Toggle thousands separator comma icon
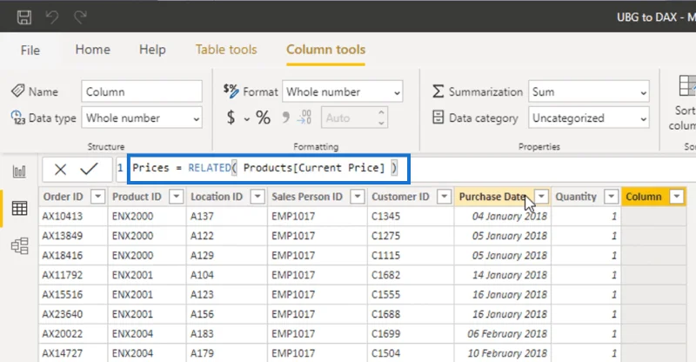 (x=286, y=117)
